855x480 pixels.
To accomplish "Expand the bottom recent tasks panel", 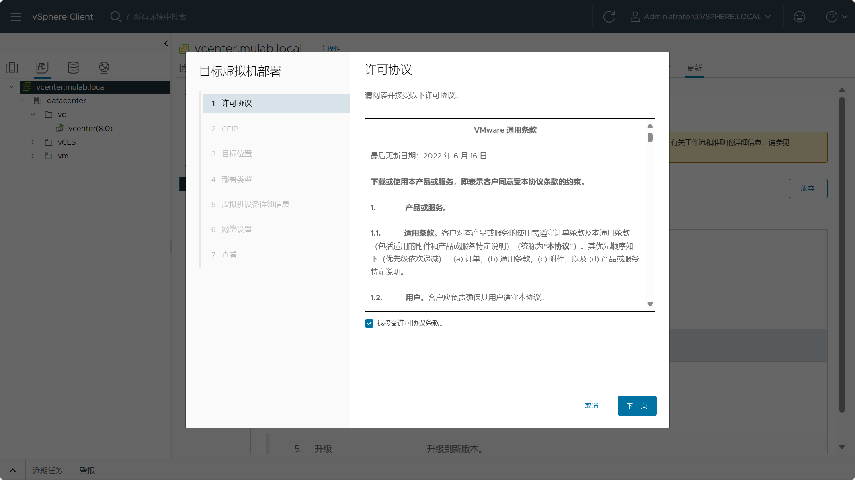I will pos(13,470).
